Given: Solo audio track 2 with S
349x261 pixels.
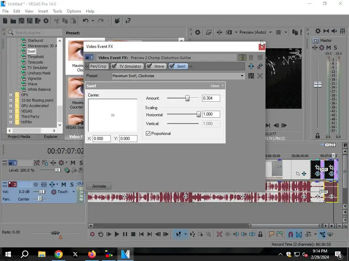Looking at the screenshot, I should click(72, 185).
